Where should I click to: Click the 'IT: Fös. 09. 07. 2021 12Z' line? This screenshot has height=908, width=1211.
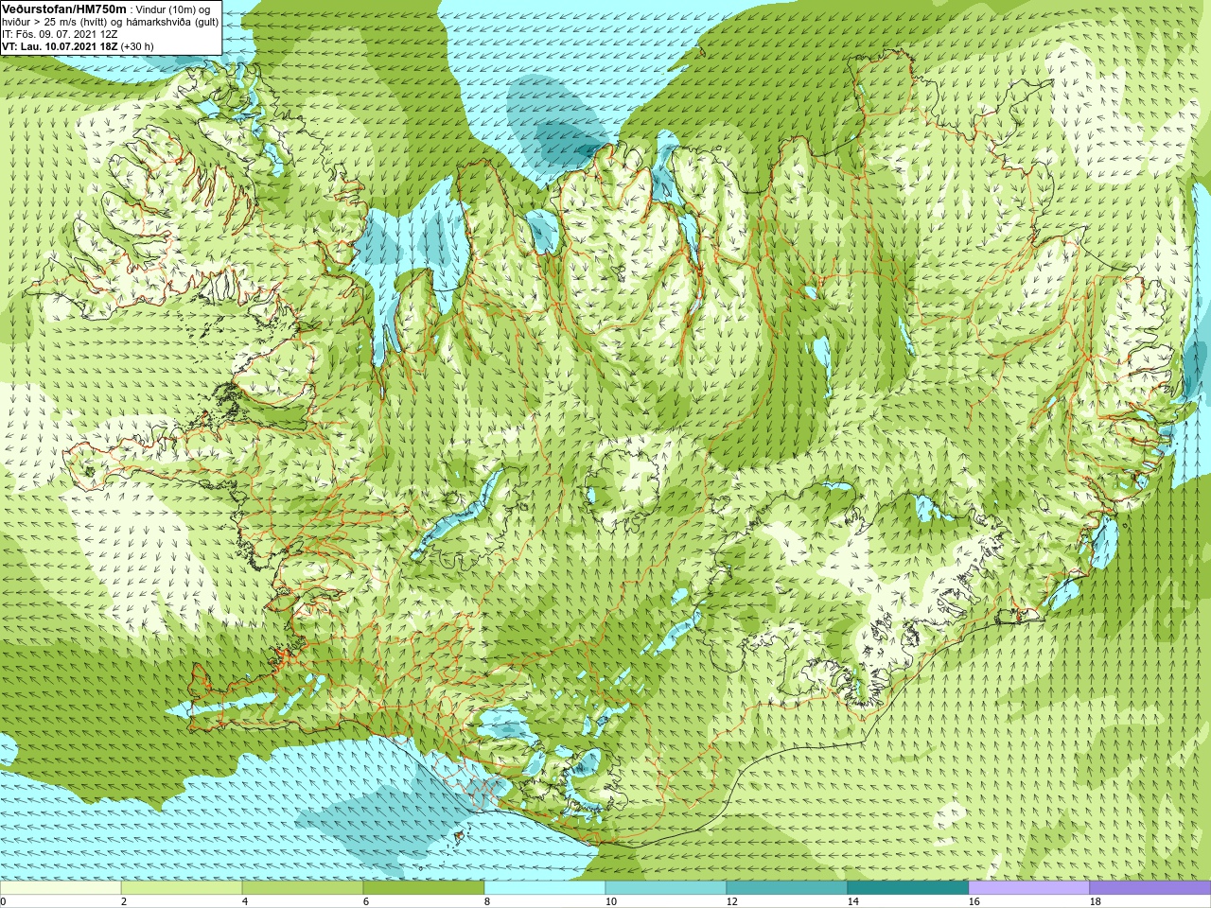(x=60, y=34)
